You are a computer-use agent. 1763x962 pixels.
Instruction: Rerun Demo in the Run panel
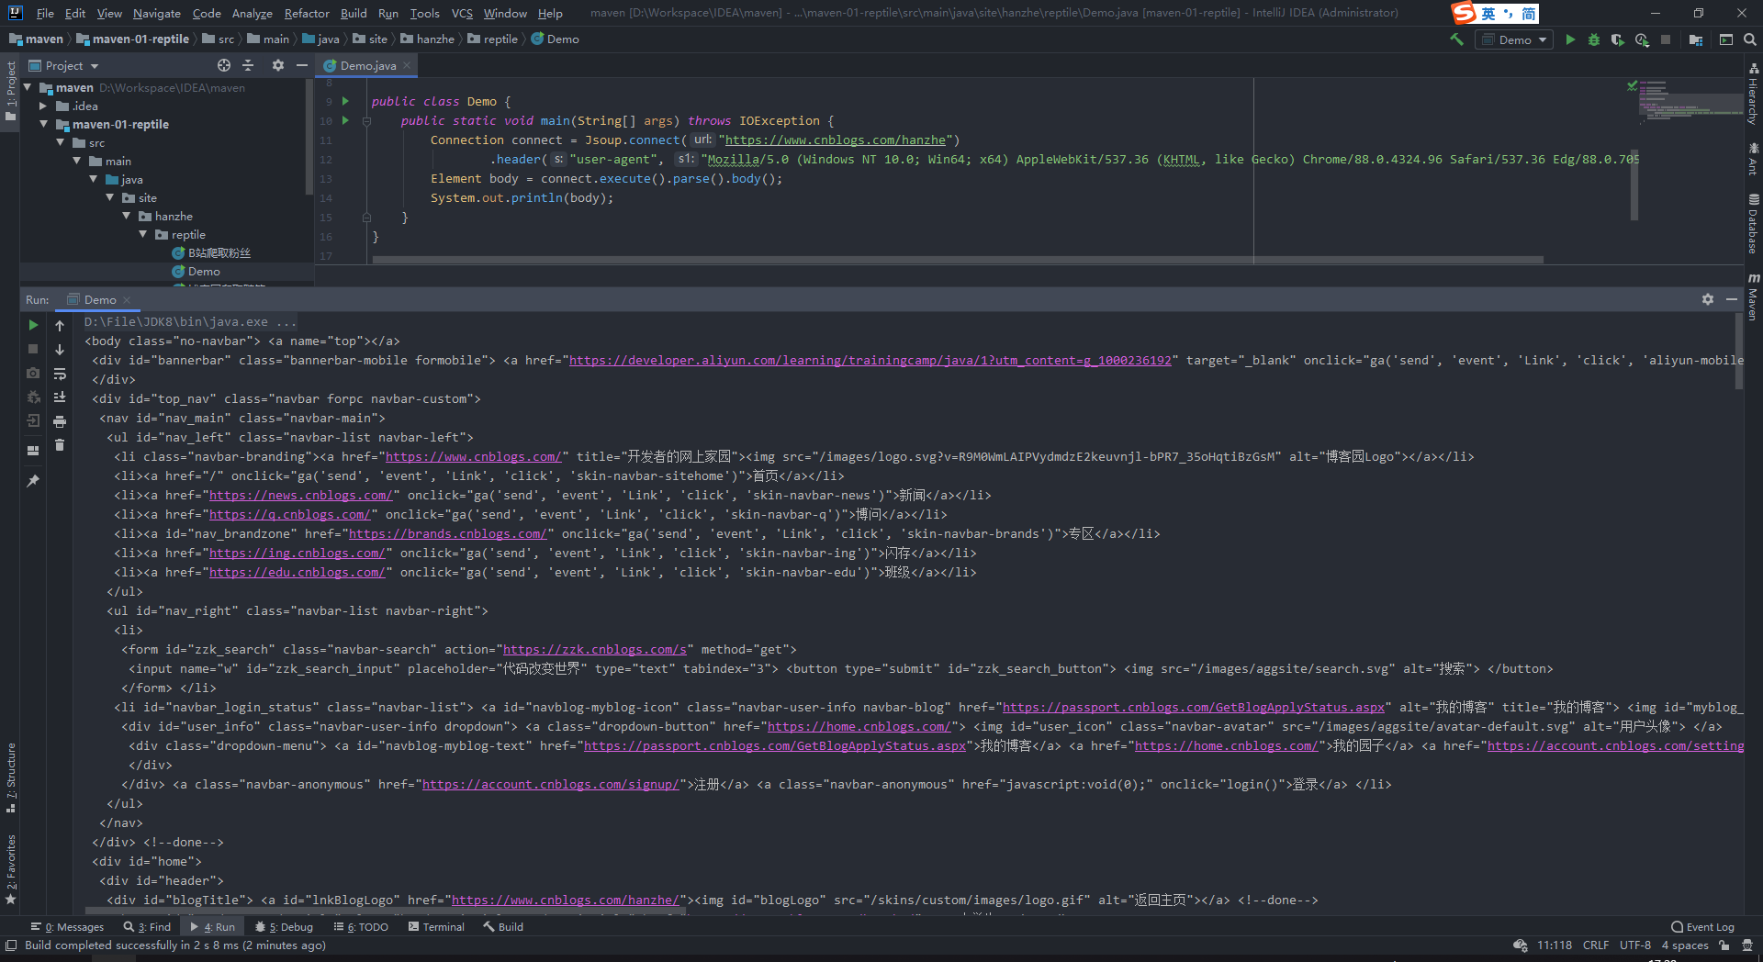[33, 325]
